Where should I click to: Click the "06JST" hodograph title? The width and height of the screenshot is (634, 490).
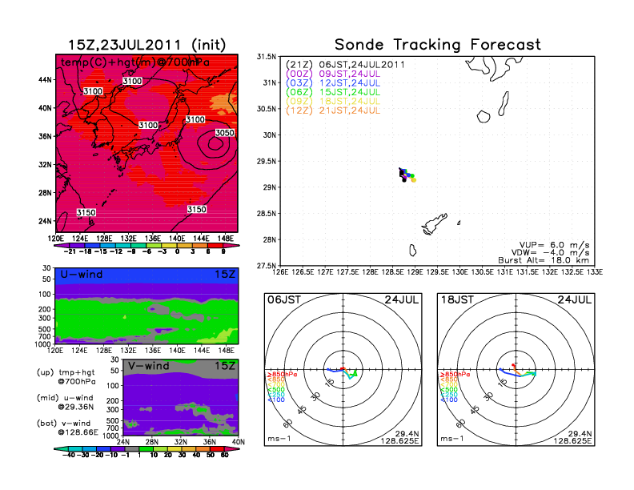click(x=284, y=300)
